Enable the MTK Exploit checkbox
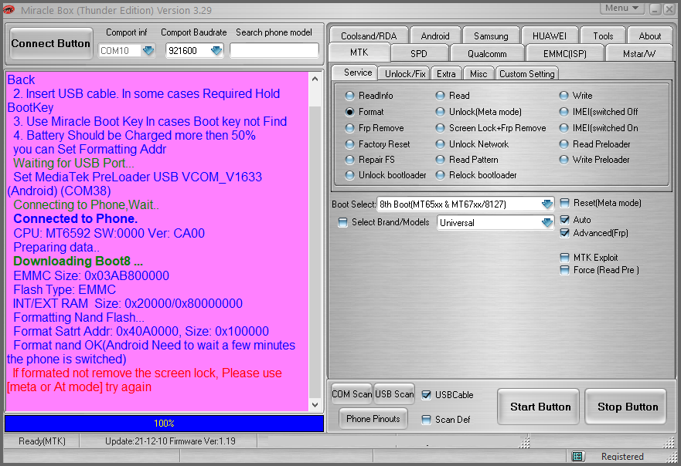 coord(564,258)
